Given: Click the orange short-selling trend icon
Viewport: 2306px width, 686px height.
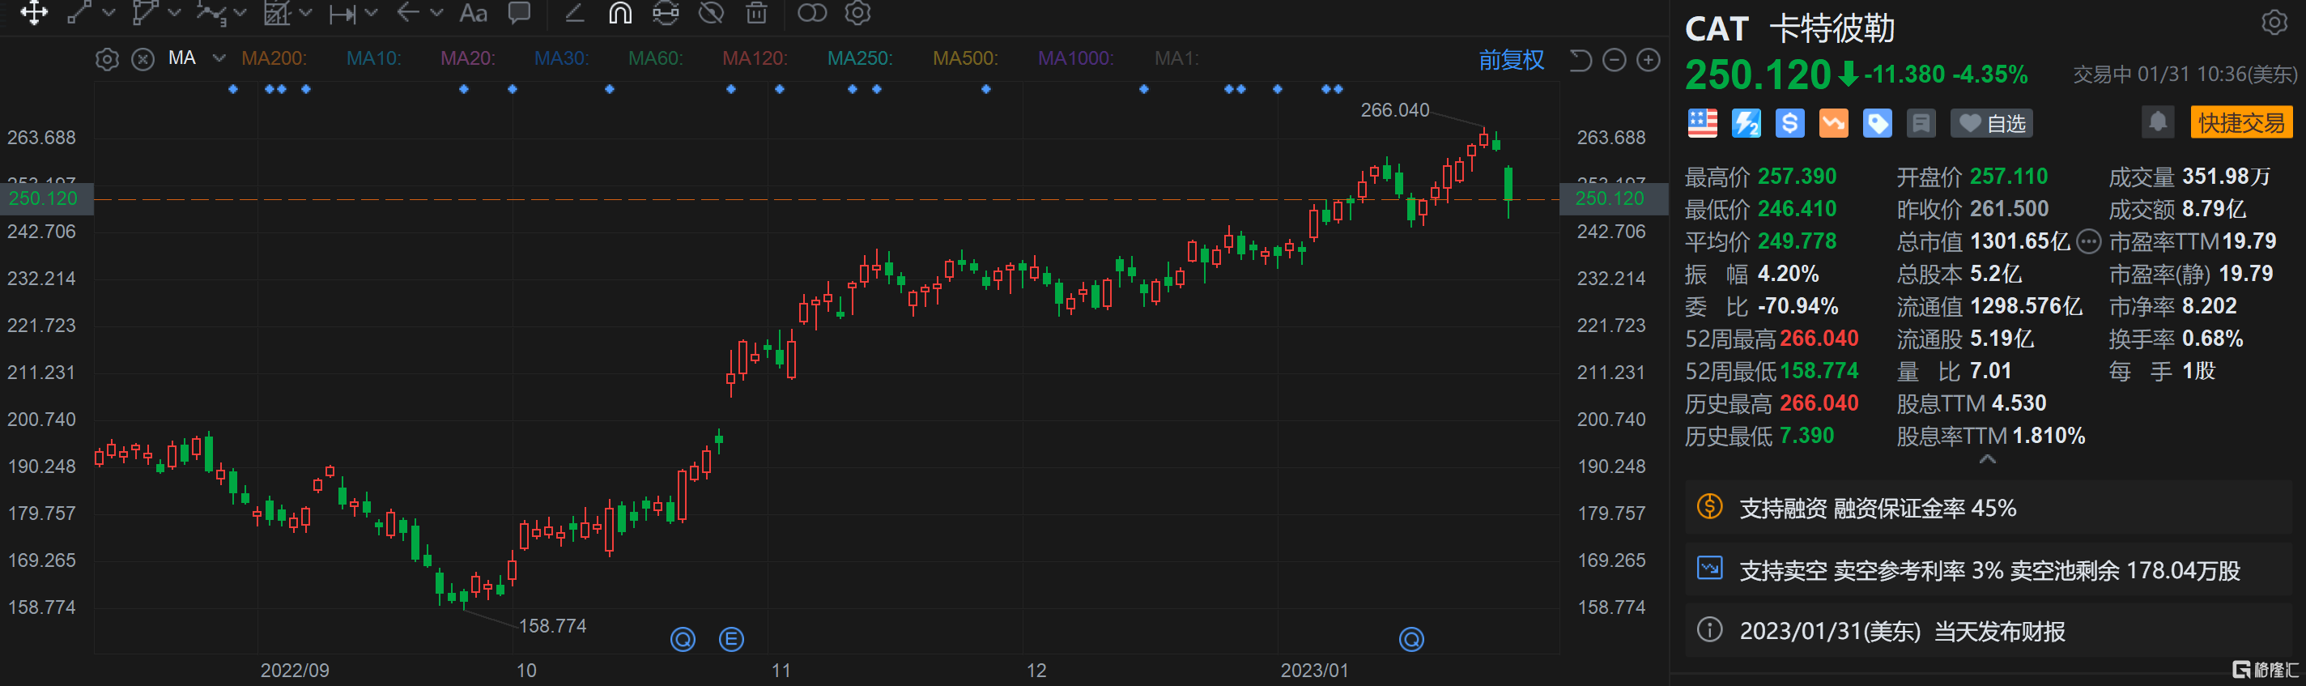Looking at the screenshot, I should click(1833, 124).
